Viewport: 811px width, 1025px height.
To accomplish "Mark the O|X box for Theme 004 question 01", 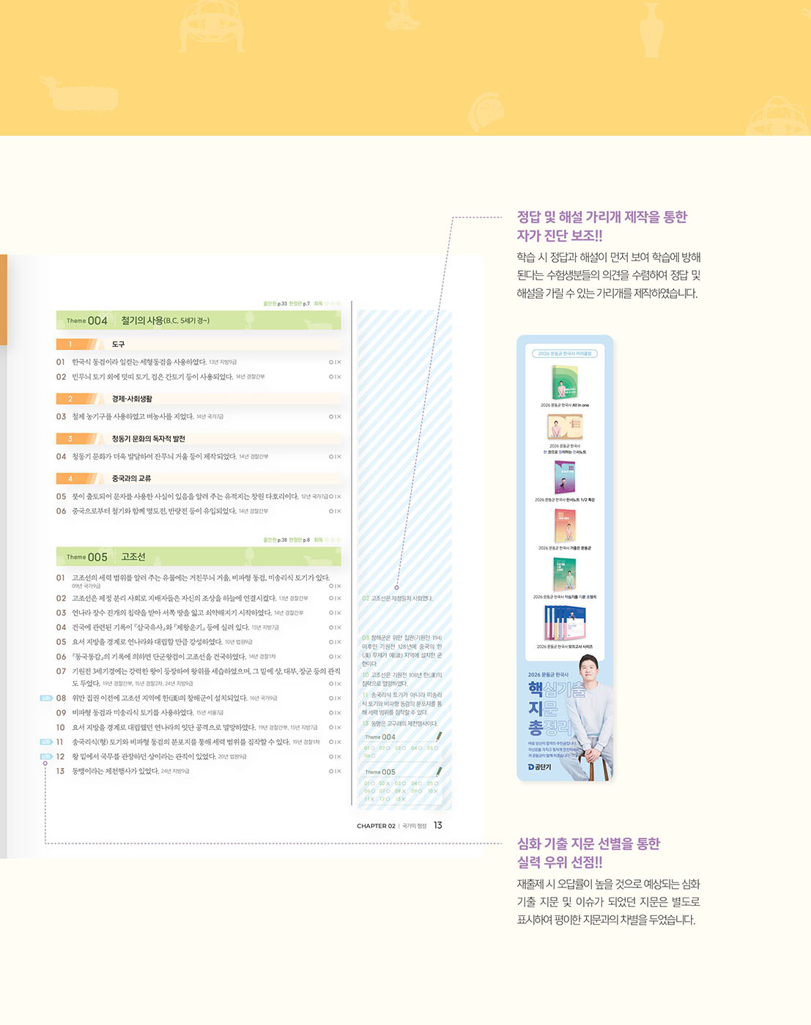I will (x=335, y=362).
